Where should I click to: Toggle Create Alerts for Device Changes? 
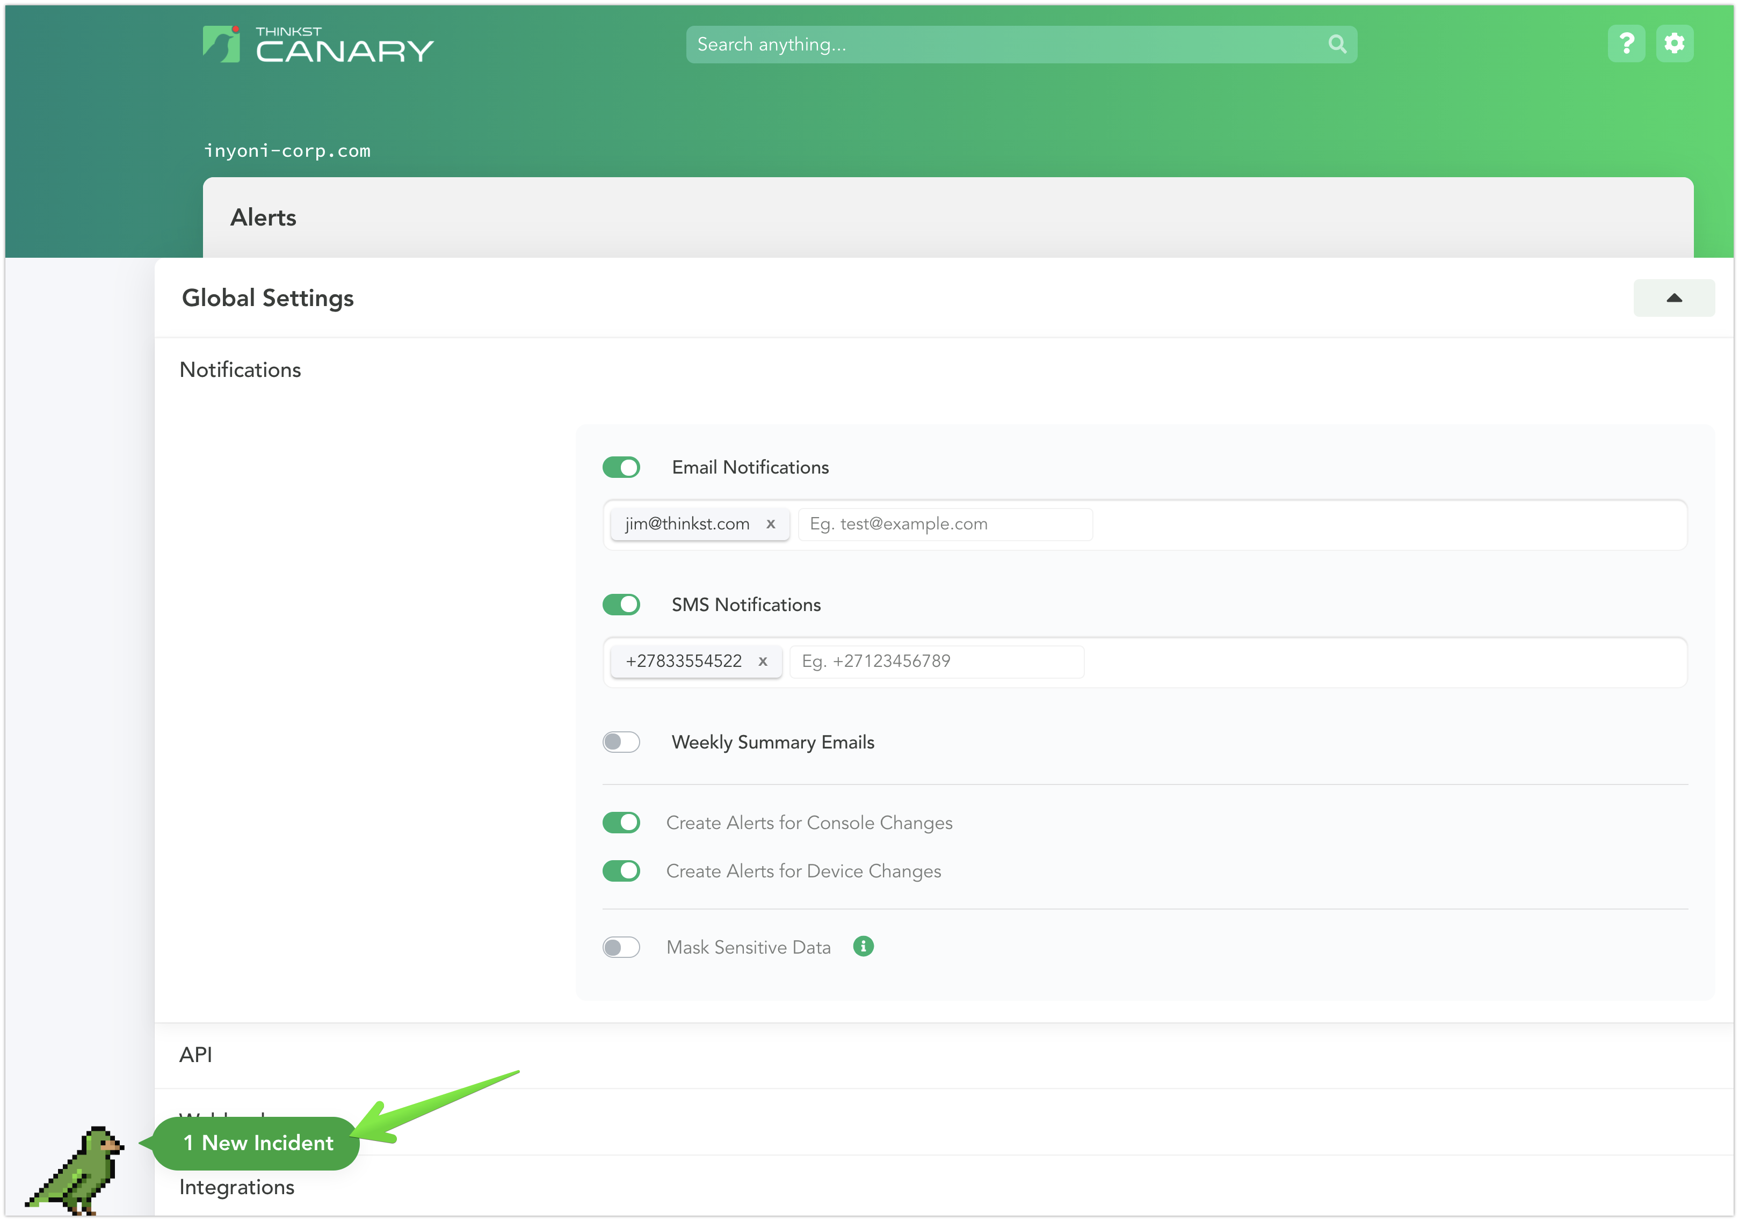click(x=621, y=871)
